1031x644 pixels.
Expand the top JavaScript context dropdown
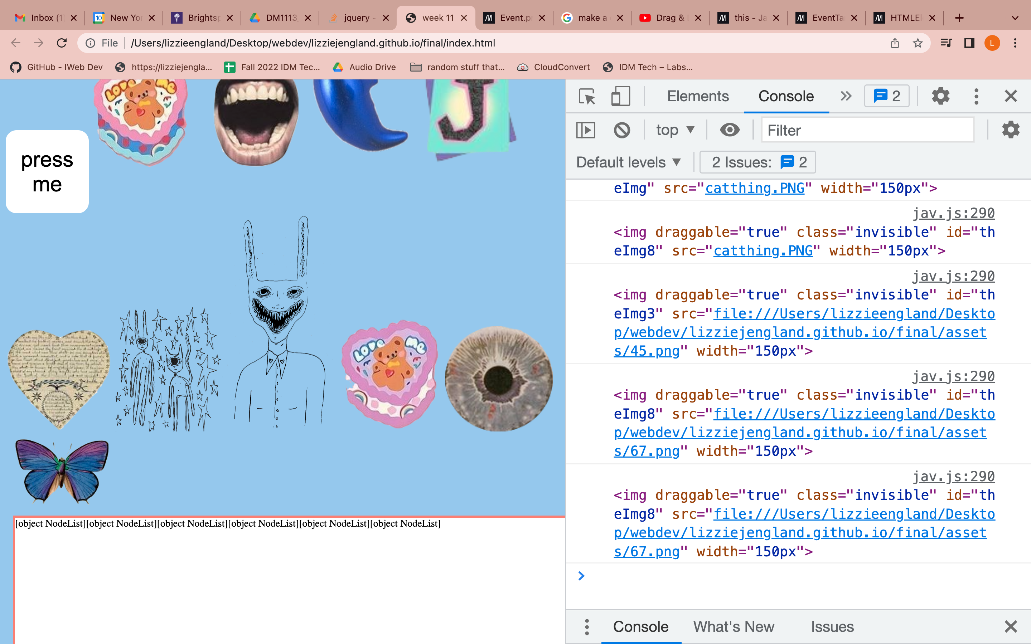pyautogui.click(x=675, y=130)
